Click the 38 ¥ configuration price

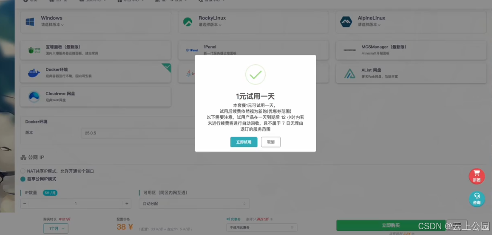pyautogui.click(x=125, y=227)
